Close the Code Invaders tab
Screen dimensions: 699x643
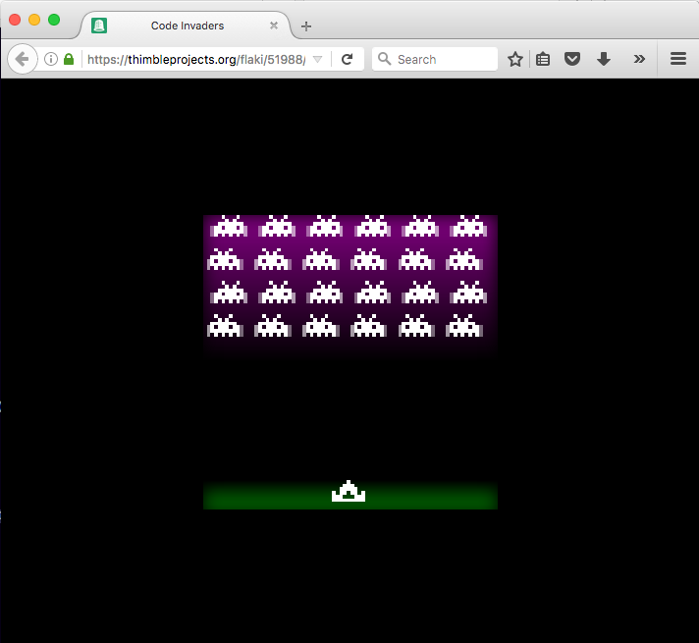pyautogui.click(x=274, y=26)
